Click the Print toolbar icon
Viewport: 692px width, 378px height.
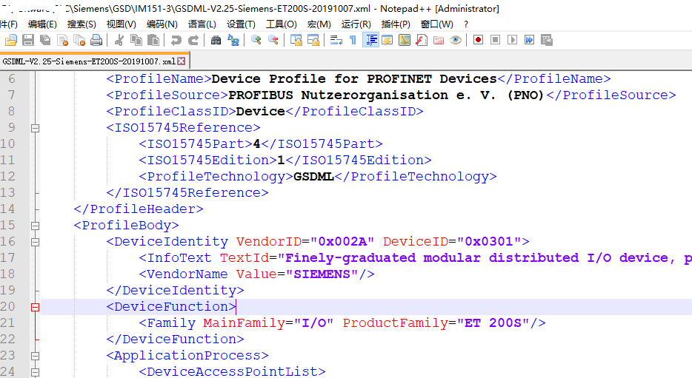(96, 41)
